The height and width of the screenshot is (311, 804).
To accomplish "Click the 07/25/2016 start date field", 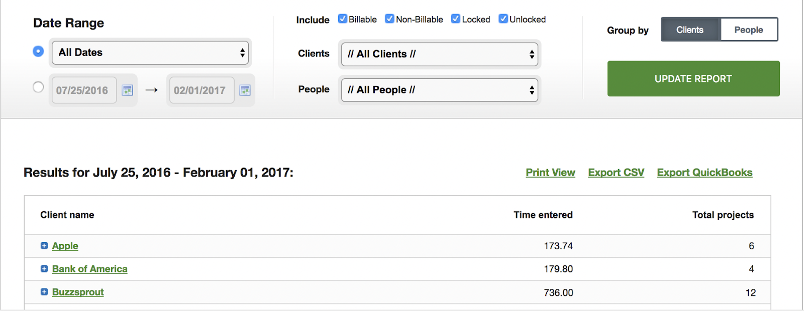I will (83, 90).
